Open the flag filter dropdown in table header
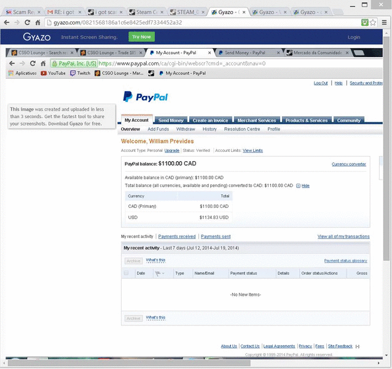 pyautogui.click(x=160, y=274)
